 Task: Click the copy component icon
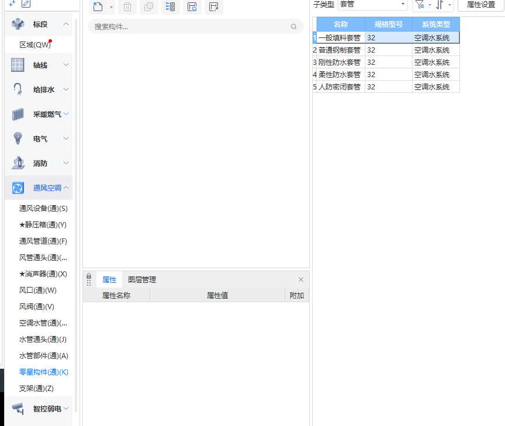click(x=149, y=6)
